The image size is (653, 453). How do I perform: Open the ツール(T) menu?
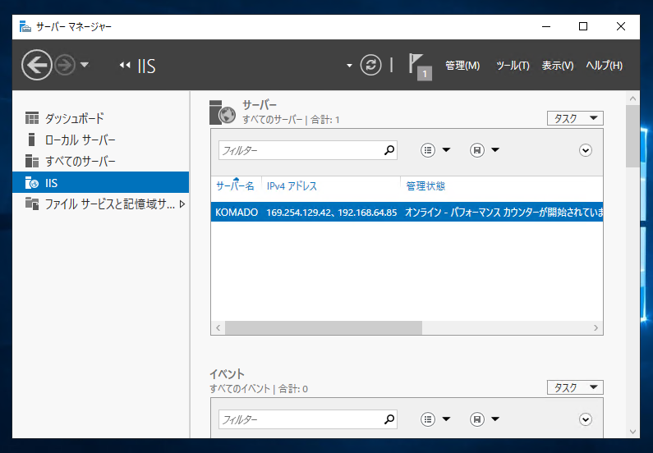pos(513,66)
